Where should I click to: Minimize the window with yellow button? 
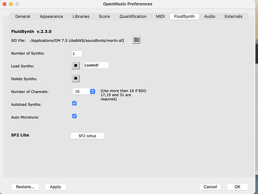coord(11,4)
